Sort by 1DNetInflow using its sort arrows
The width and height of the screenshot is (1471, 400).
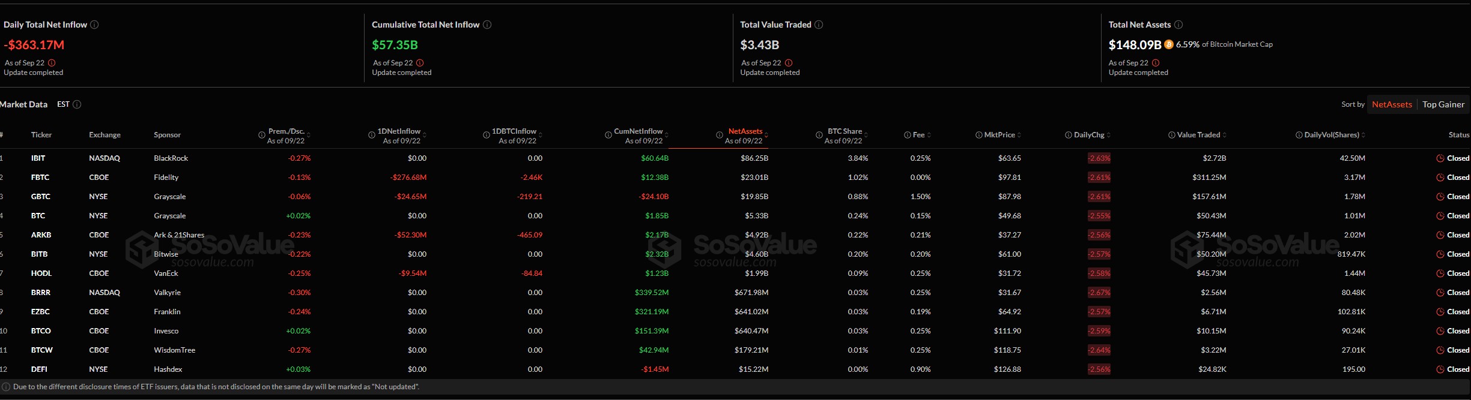424,135
